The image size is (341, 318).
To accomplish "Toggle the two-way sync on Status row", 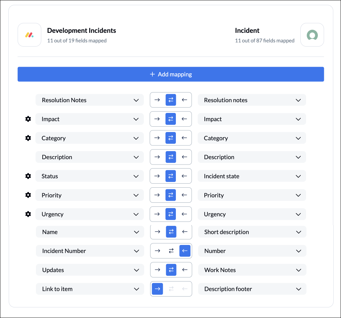I will click(171, 176).
